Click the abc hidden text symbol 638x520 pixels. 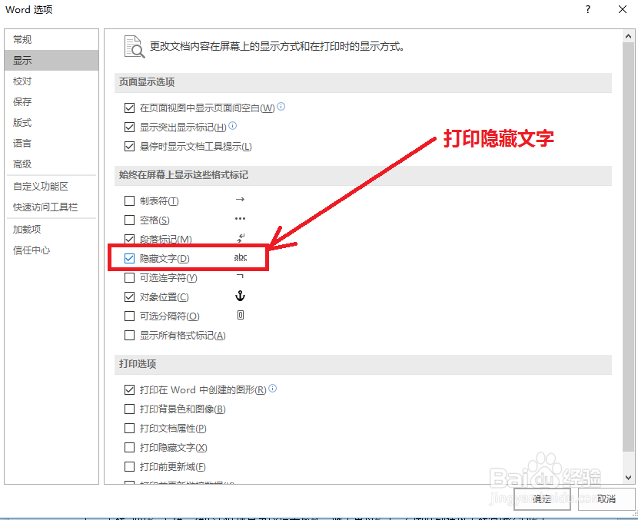(x=241, y=257)
